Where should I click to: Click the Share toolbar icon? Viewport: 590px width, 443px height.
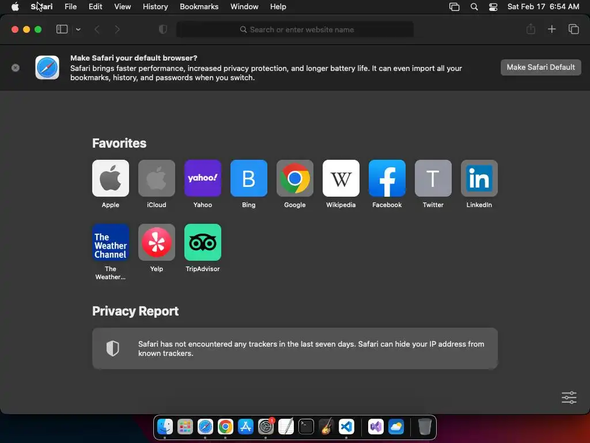click(x=531, y=29)
